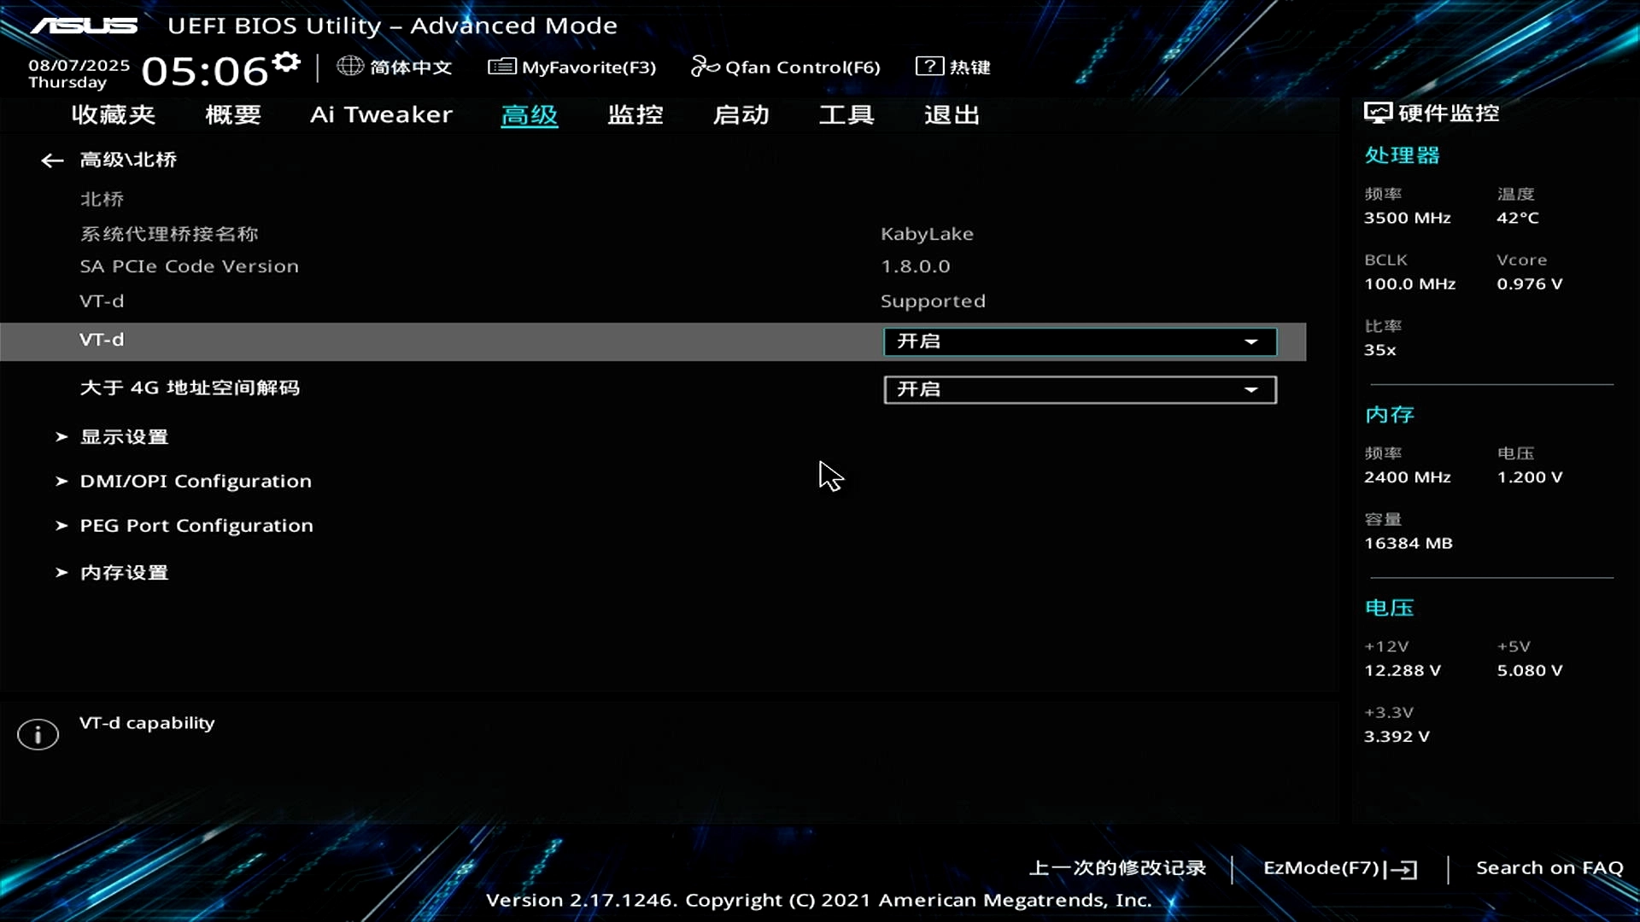Click 上一次的修改记录 button
Screen dimensions: 1640x922
1117,868
